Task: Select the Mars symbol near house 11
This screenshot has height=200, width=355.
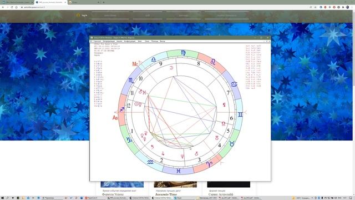Action: pos(140,92)
